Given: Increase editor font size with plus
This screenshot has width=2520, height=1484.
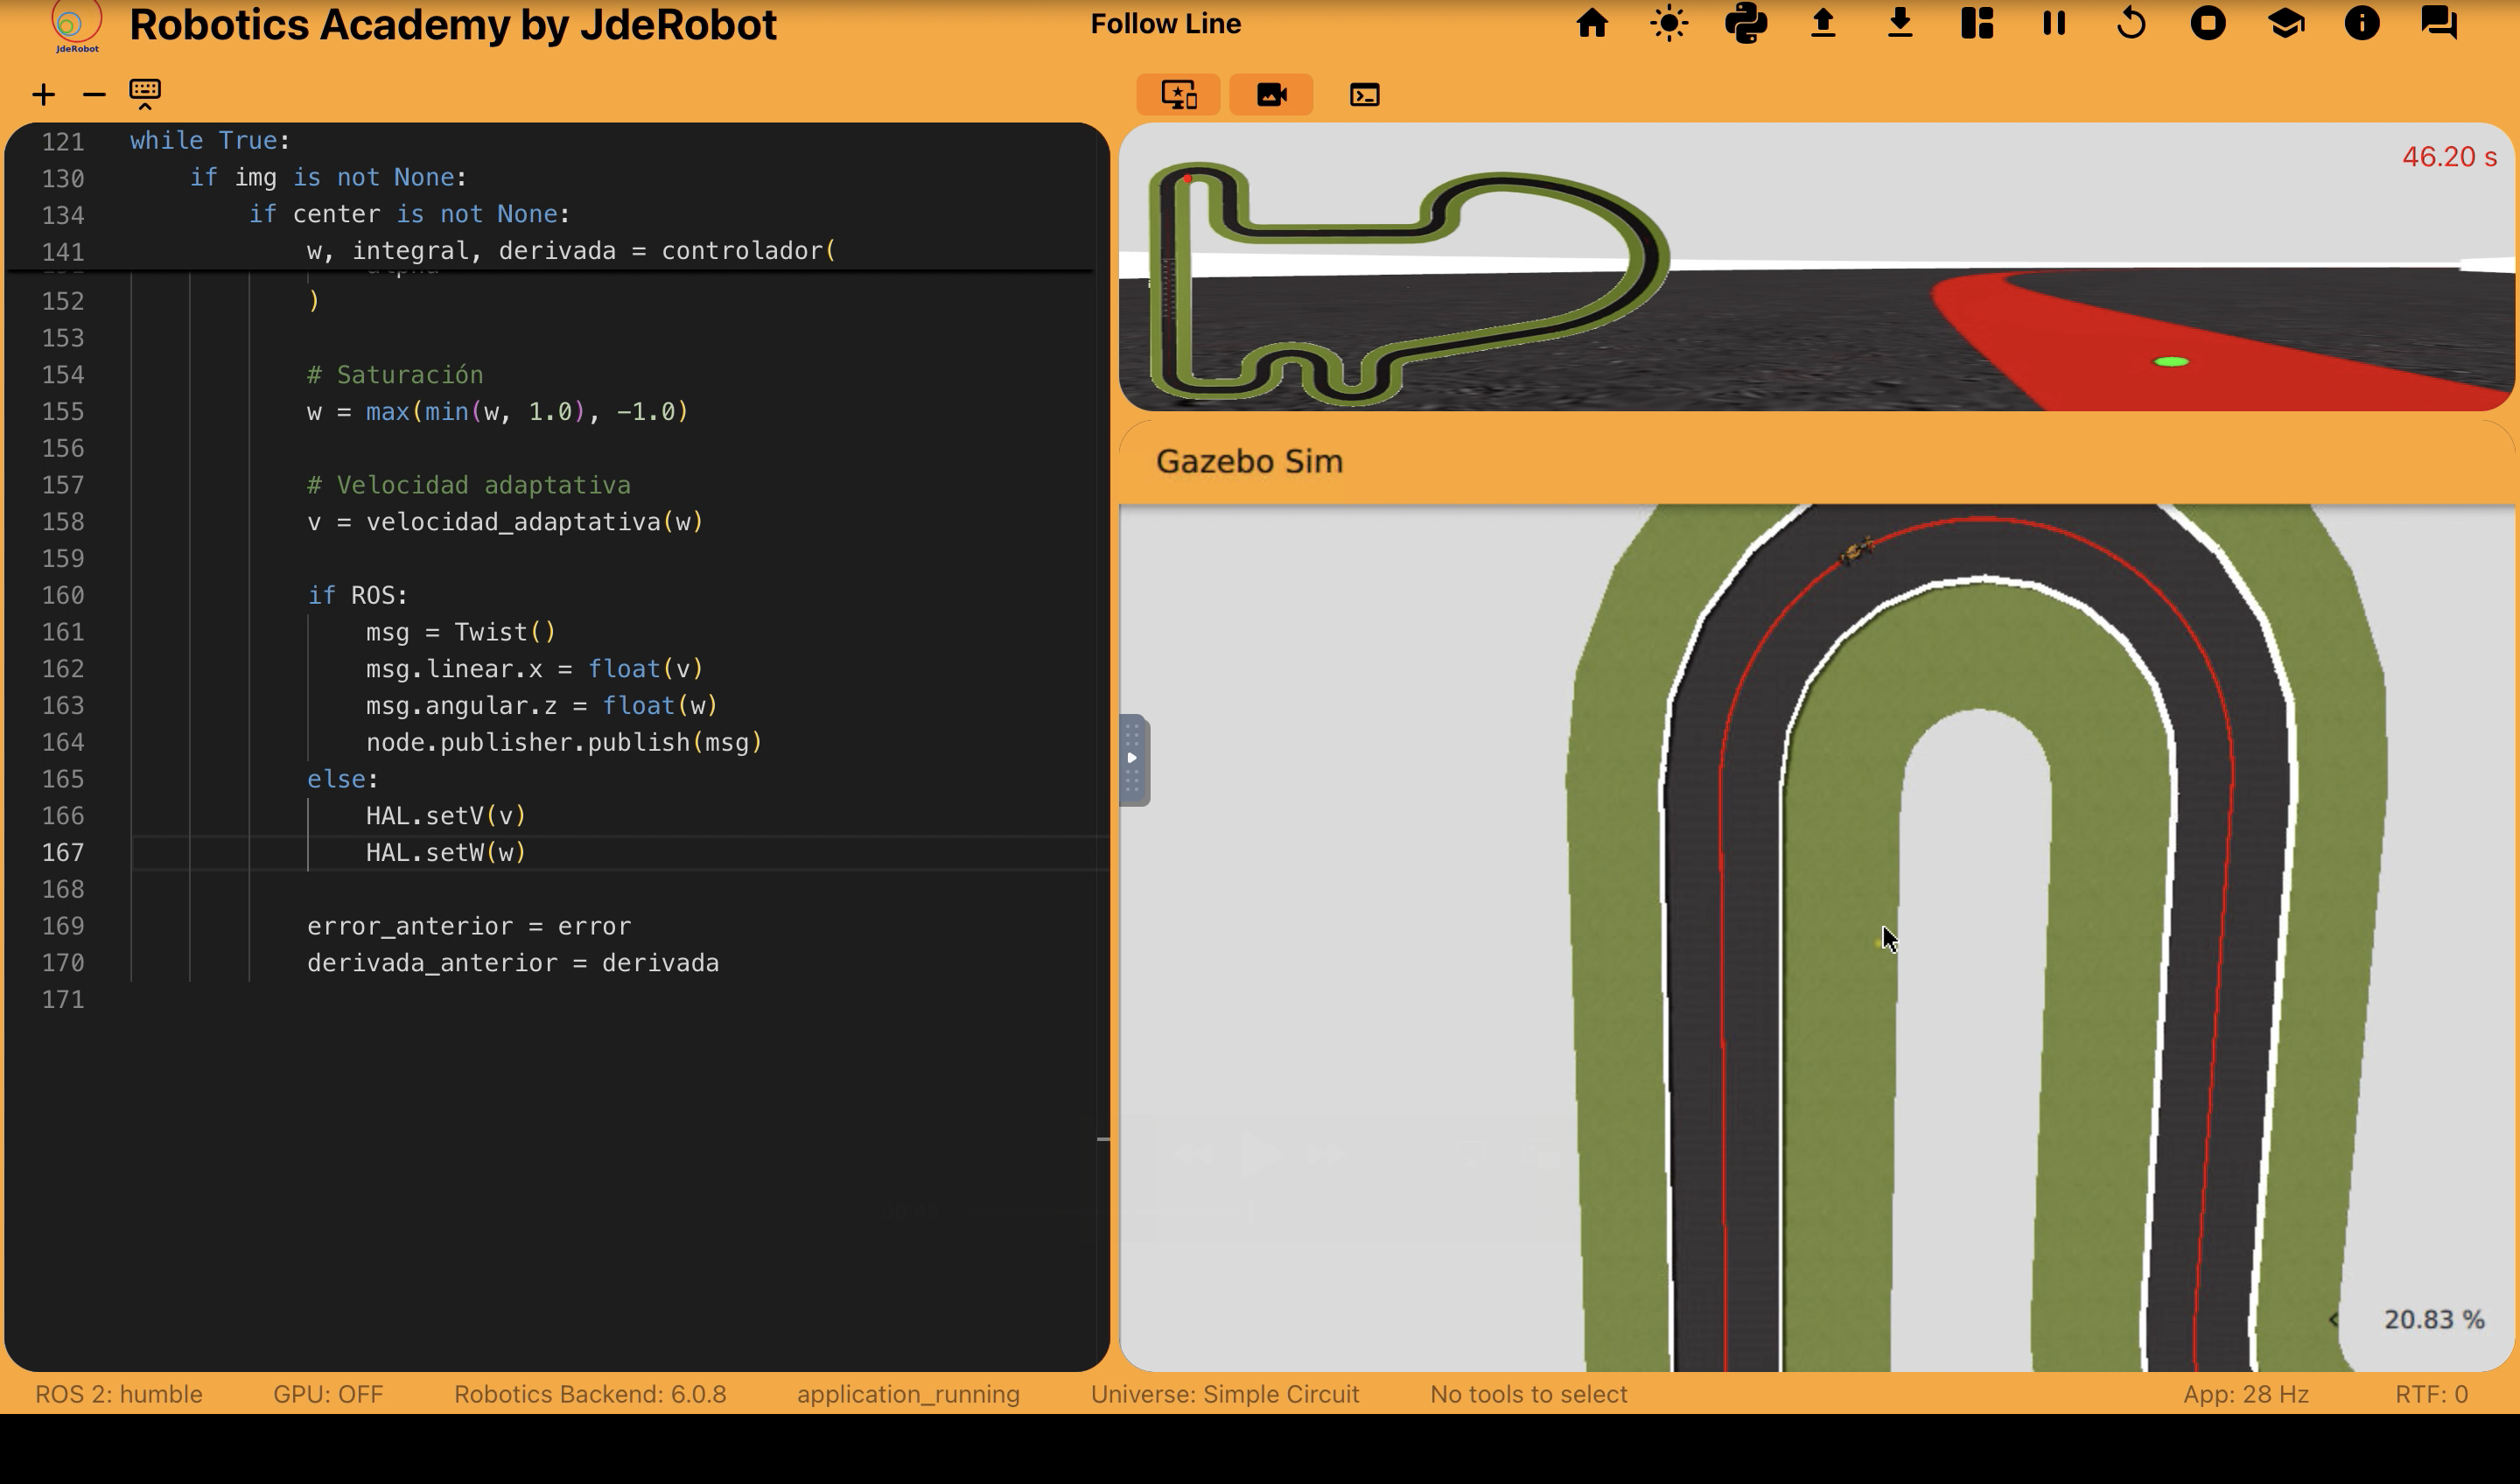Looking at the screenshot, I should pos(43,95).
